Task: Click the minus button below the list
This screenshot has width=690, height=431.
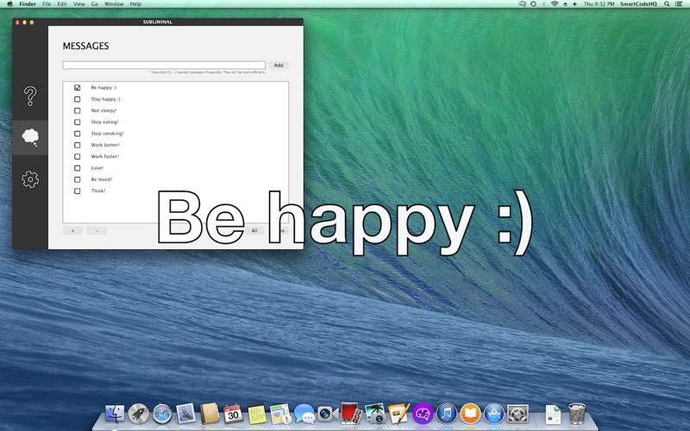Action: (97, 230)
